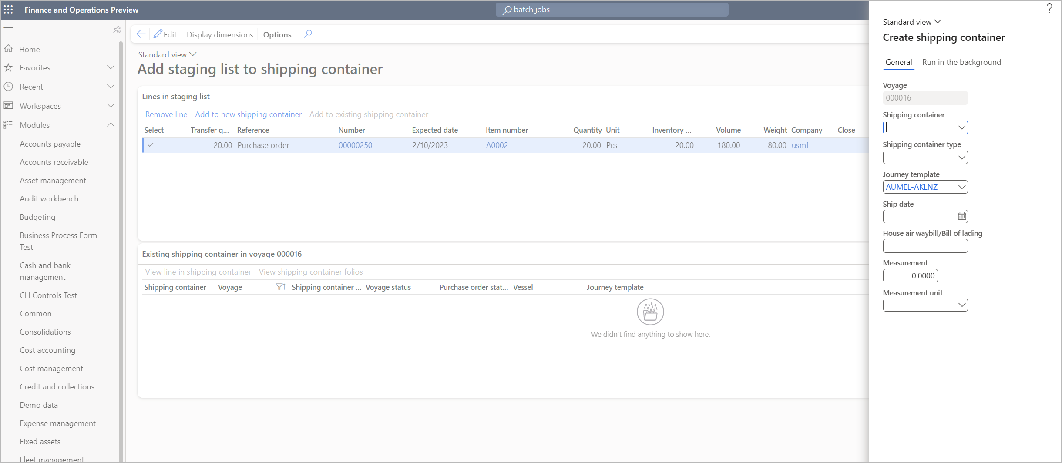Open the app launcher grid
This screenshot has width=1062, height=463.
pos(9,9)
